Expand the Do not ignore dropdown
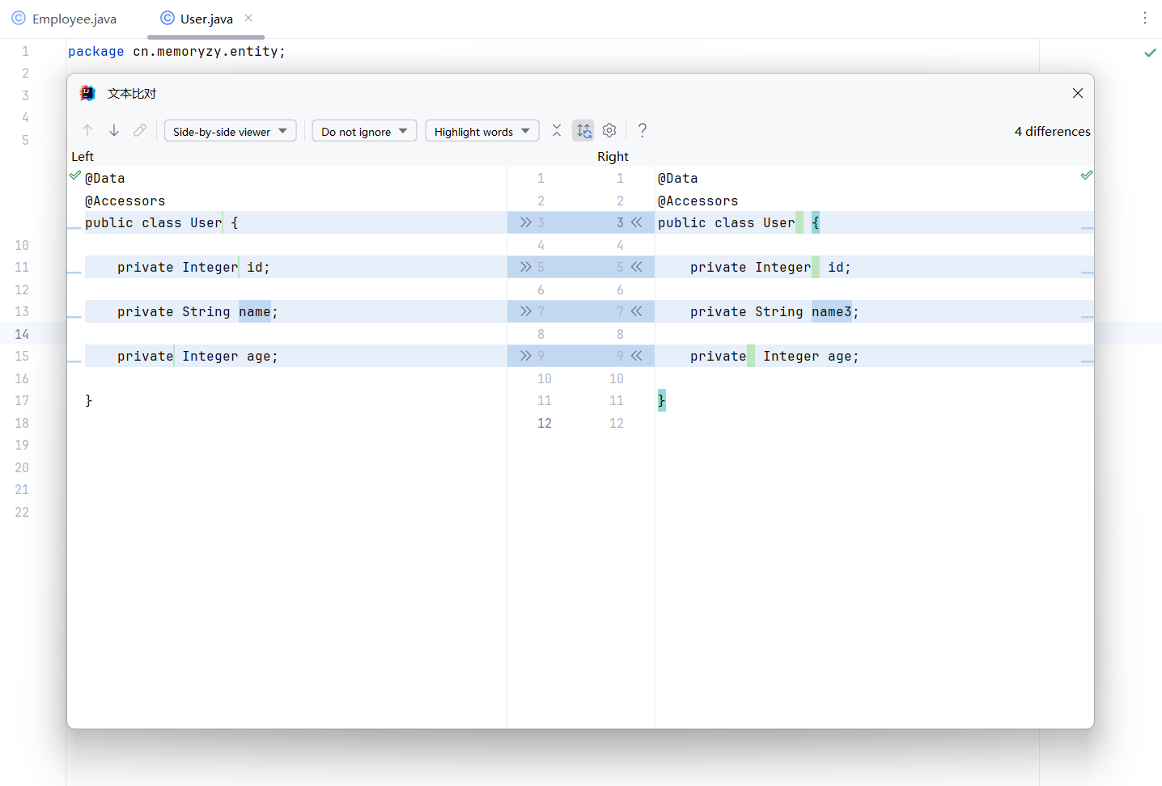The image size is (1162, 786). [364, 131]
